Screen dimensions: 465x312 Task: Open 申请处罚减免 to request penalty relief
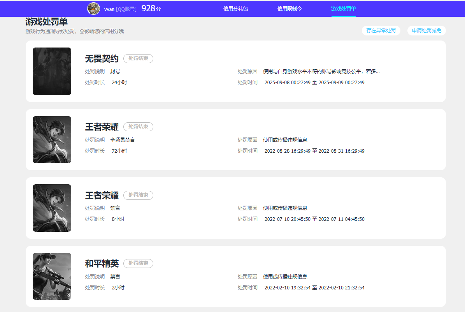(426, 30)
